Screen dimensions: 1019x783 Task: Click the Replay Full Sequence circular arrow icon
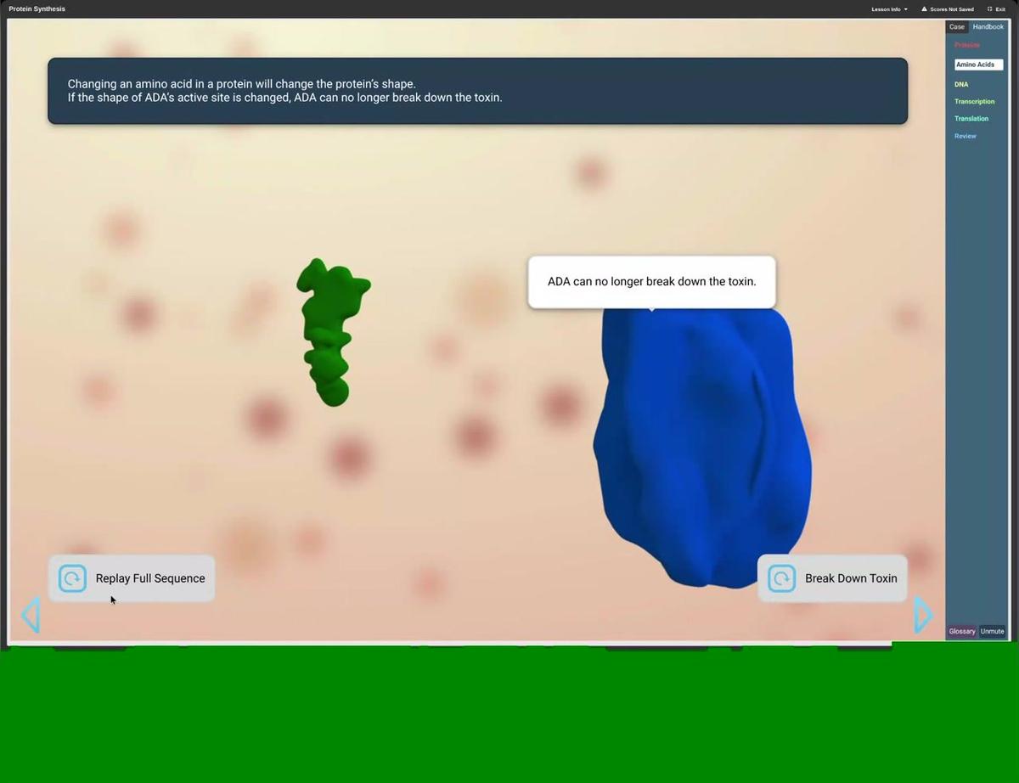[72, 578]
